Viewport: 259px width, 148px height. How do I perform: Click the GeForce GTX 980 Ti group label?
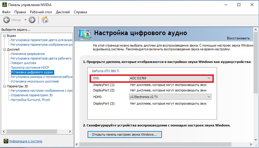tap(105, 71)
